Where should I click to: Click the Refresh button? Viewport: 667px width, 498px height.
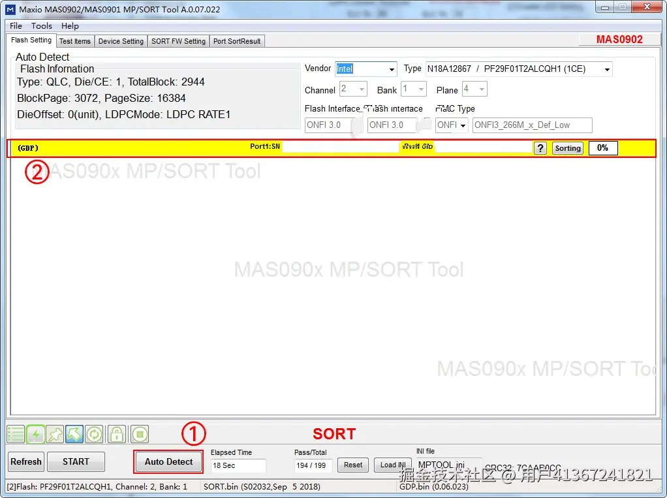tap(26, 462)
